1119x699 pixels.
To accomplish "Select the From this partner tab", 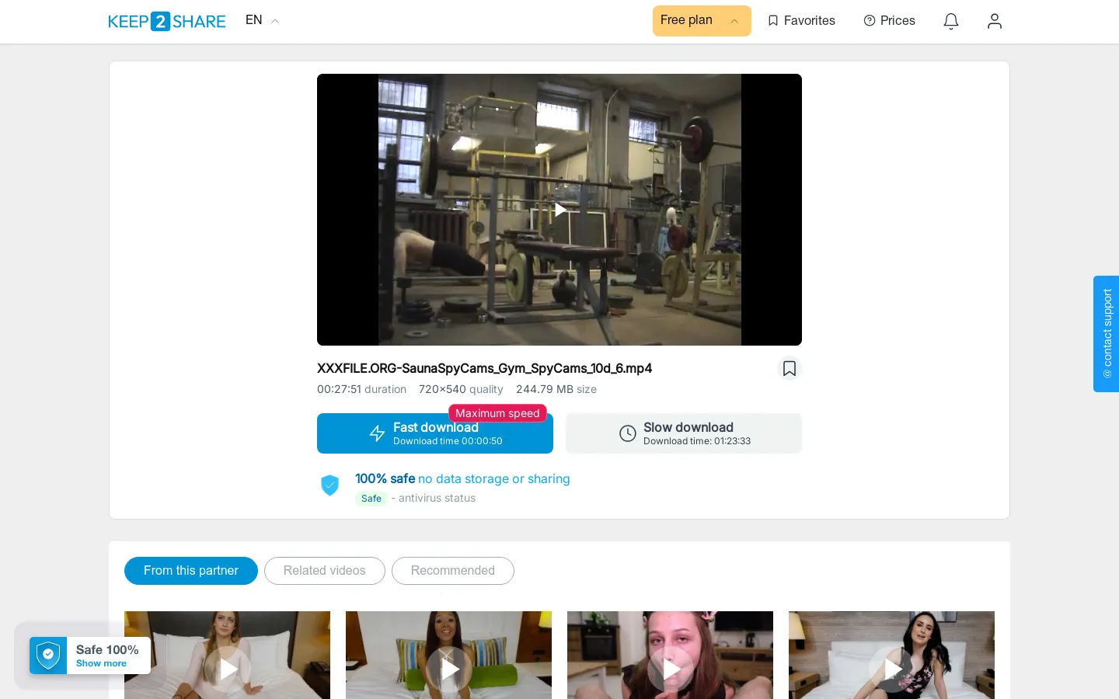I will coord(191,571).
